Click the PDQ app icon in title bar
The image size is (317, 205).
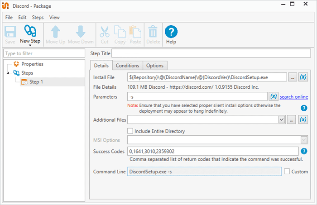(5, 5)
